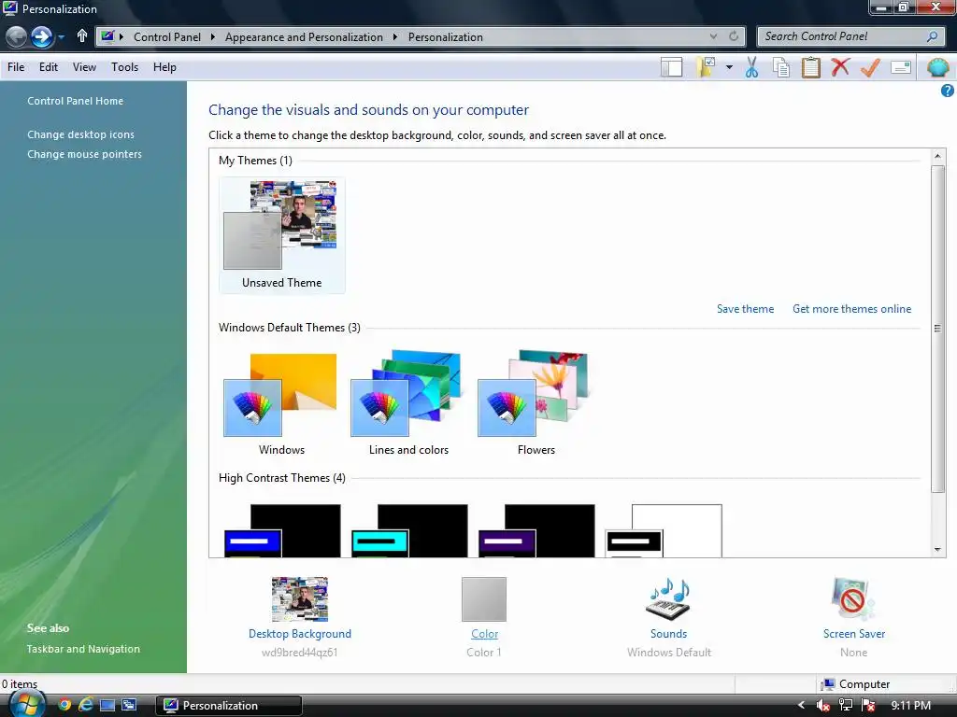The image size is (957, 717).
Task: Click the Cut scissors icon
Action: [752, 67]
